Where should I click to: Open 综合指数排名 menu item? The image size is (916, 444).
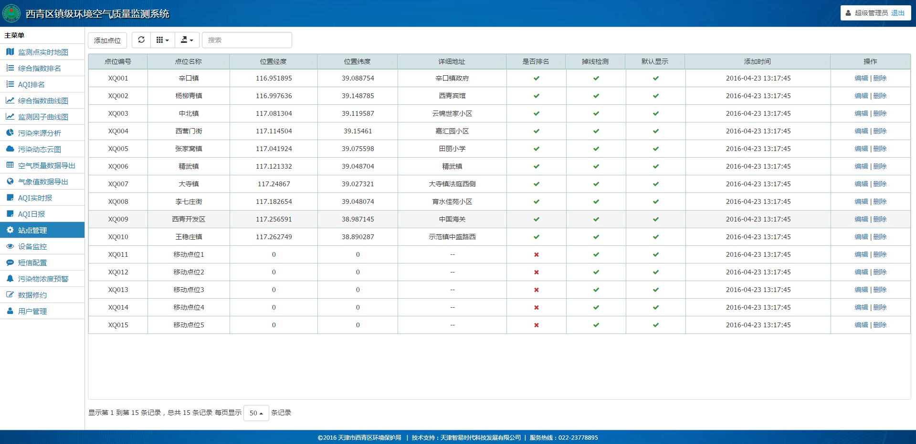click(39, 68)
